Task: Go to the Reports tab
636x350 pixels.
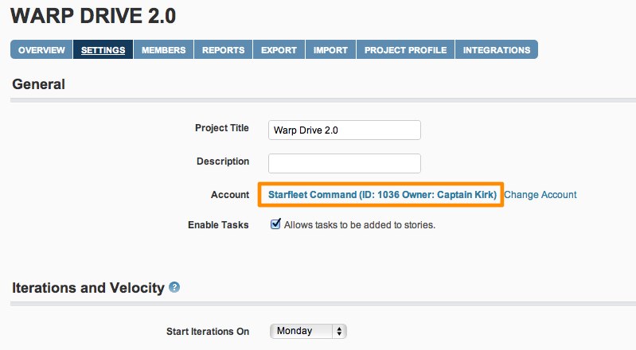Action: [x=223, y=49]
